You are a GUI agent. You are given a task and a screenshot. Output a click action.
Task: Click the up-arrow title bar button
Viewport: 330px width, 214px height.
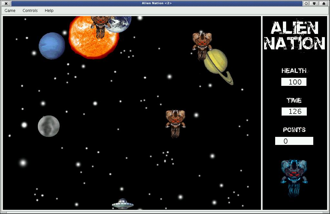point(324,3)
